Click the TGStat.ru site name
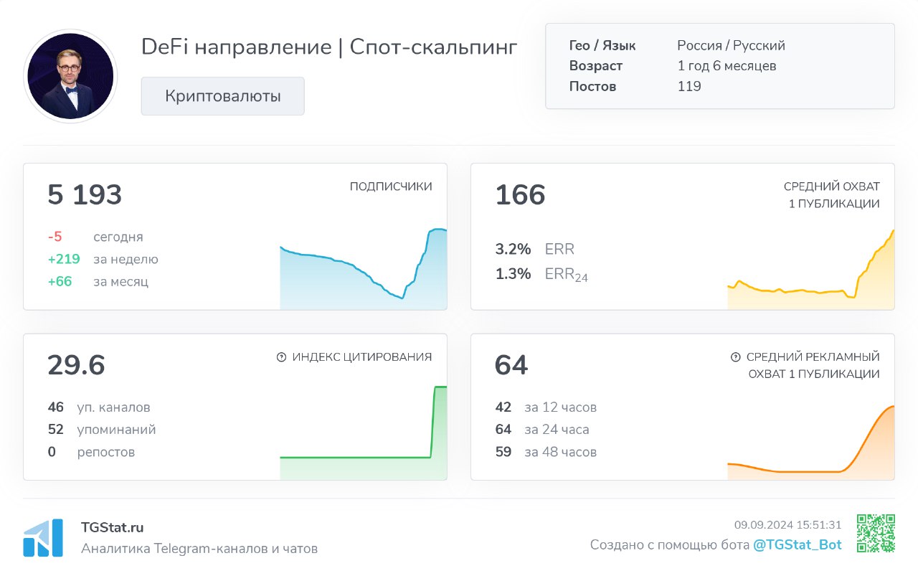This screenshot has height=576, width=918. [x=113, y=527]
